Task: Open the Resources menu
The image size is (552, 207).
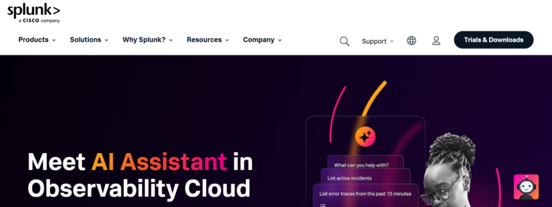Action: click(208, 40)
